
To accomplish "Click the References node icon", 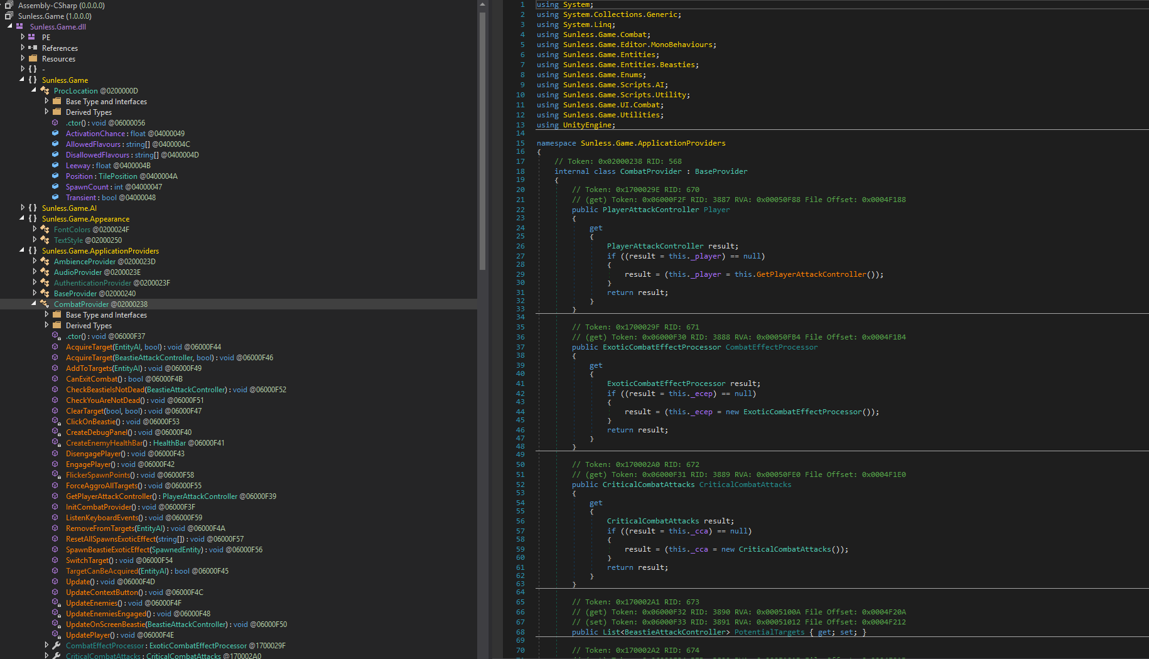I will pyautogui.click(x=32, y=48).
